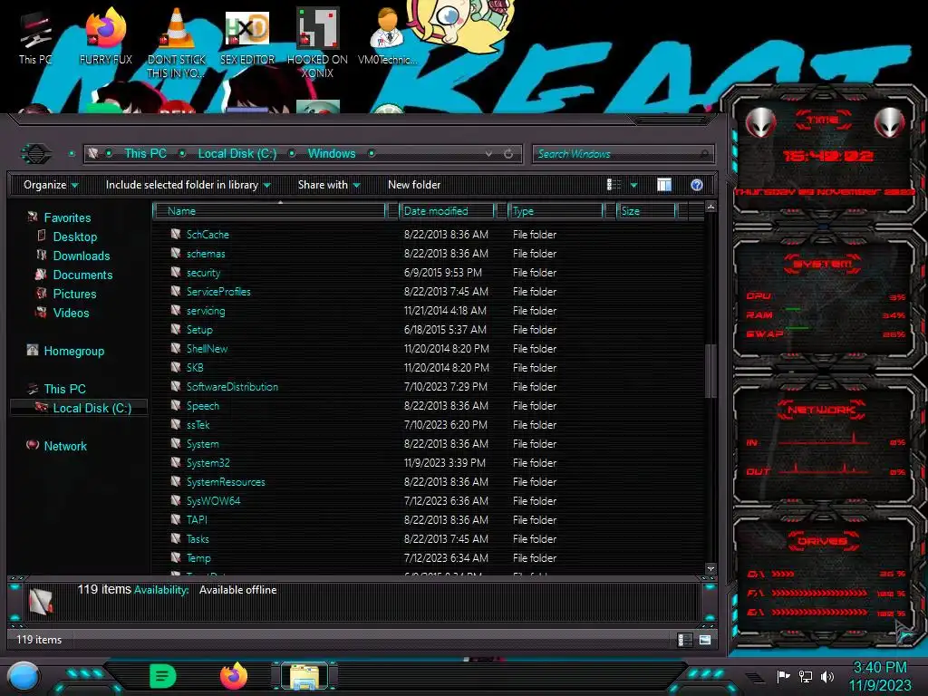
Task: Select the System32 folder row
Action: tap(429, 463)
